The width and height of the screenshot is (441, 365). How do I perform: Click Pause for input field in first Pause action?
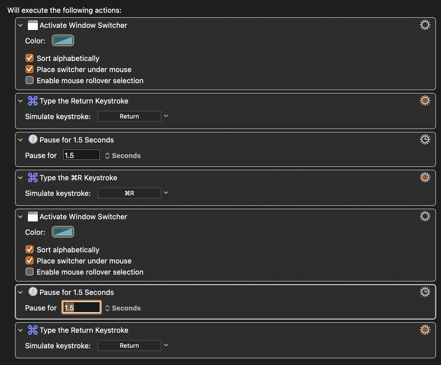[x=81, y=155]
